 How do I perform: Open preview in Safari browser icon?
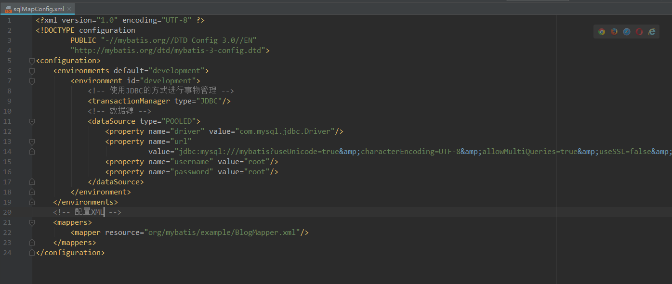pyautogui.click(x=627, y=32)
